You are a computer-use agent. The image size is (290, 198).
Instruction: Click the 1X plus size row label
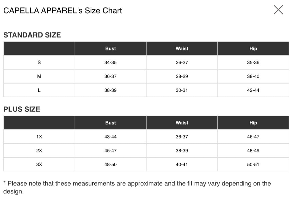(x=39, y=137)
